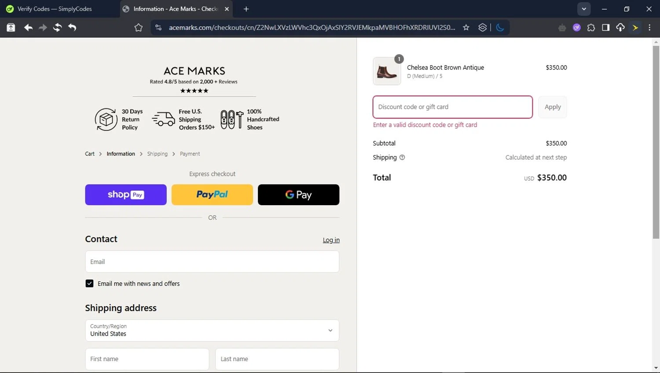Click the curved undo arrow icon in toolbar
660x373 pixels.
click(x=72, y=28)
